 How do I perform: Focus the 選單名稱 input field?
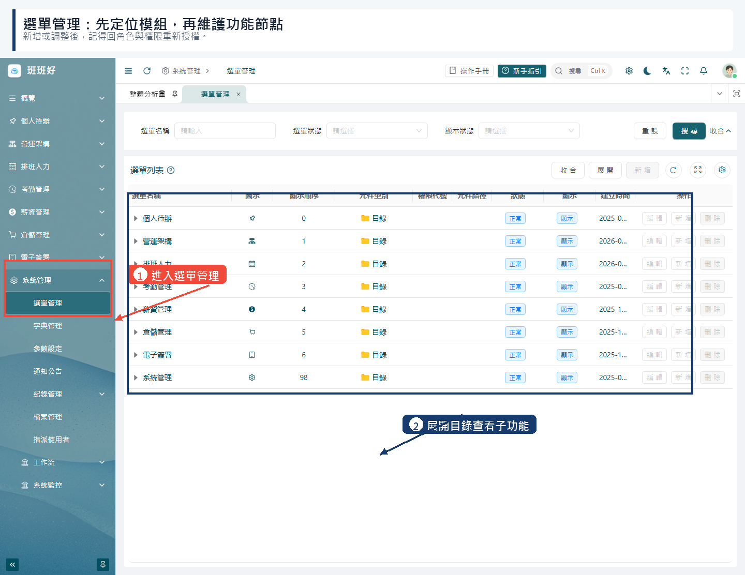coord(225,131)
